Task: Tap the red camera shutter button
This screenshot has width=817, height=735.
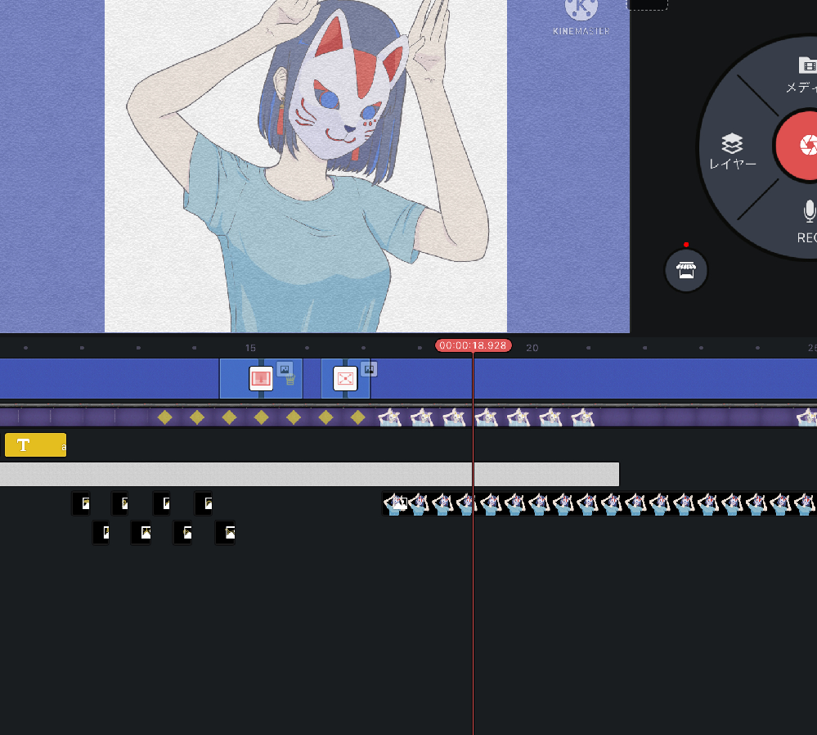Action: point(797,146)
